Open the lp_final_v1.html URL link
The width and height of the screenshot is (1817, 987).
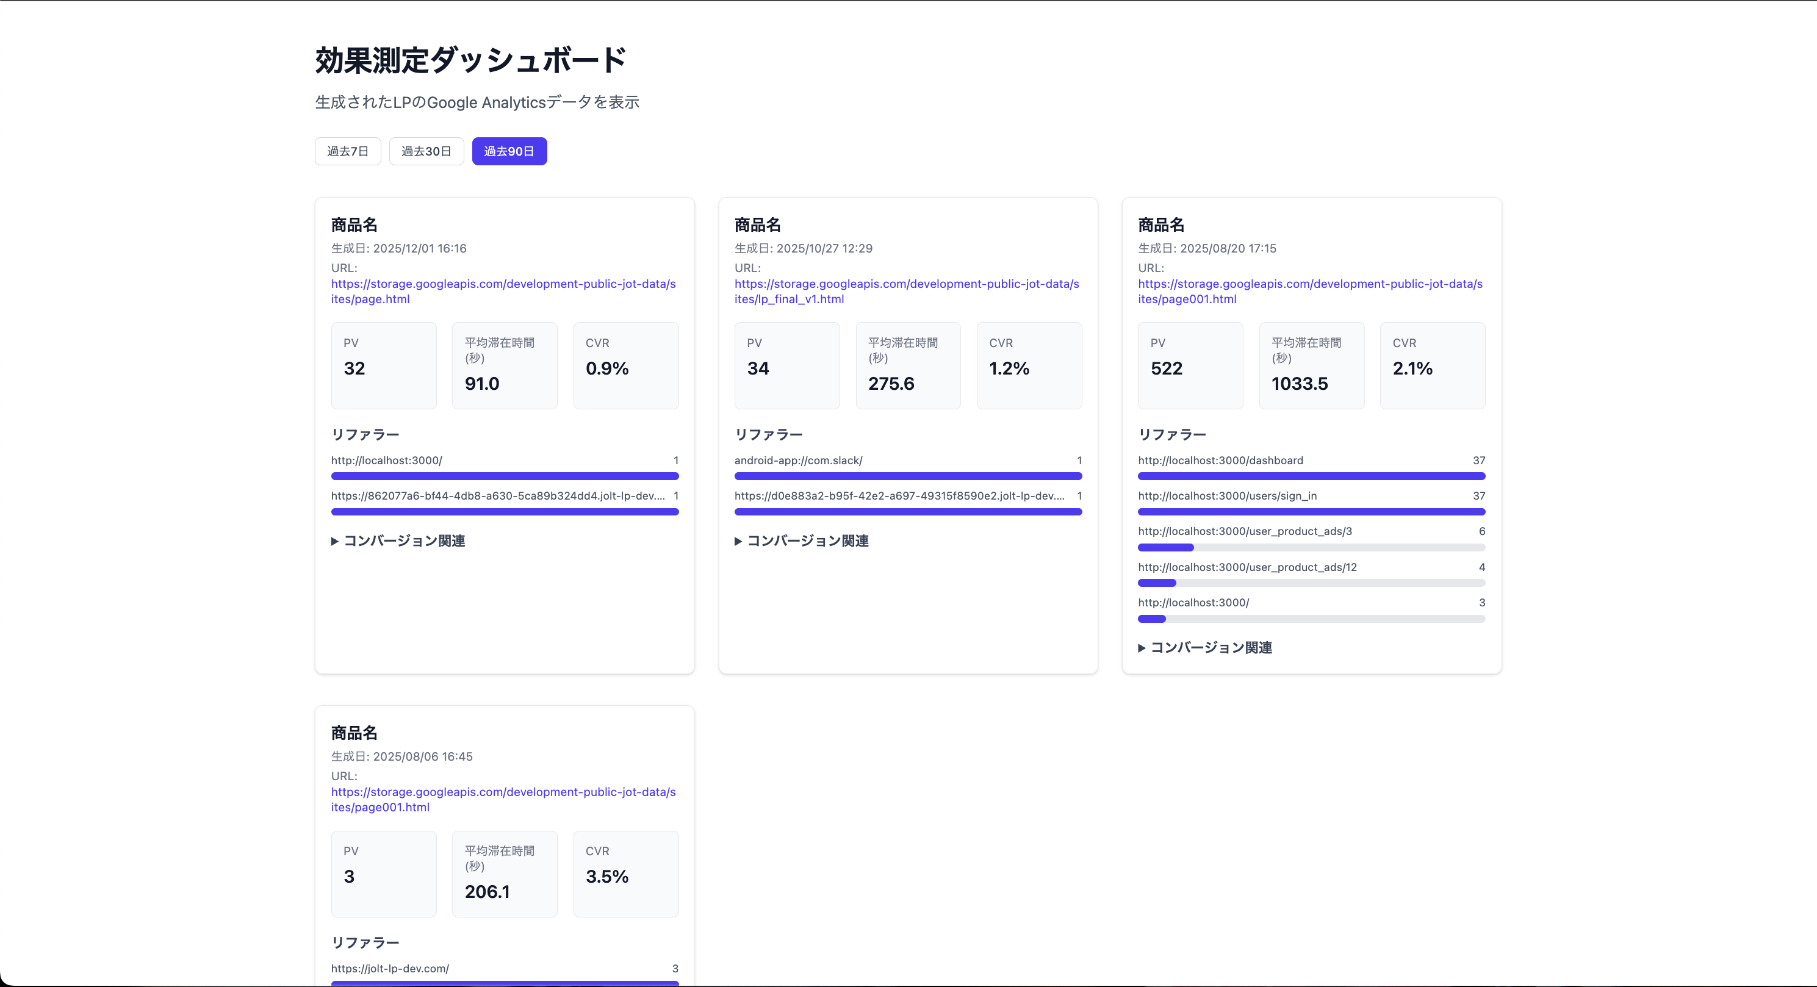(x=907, y=291)
